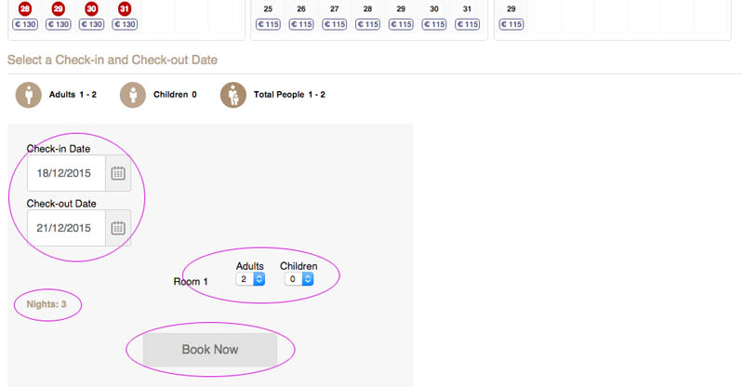Click the Check-in Date field showing 18/12/2015
744x387 pixels.
66,173
